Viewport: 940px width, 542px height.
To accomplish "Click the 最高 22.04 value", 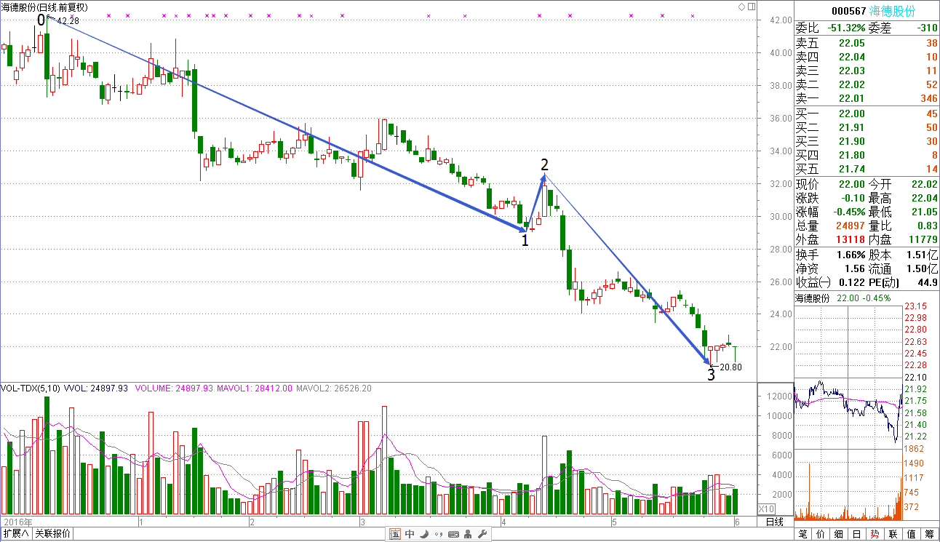I will click(923, 198).
